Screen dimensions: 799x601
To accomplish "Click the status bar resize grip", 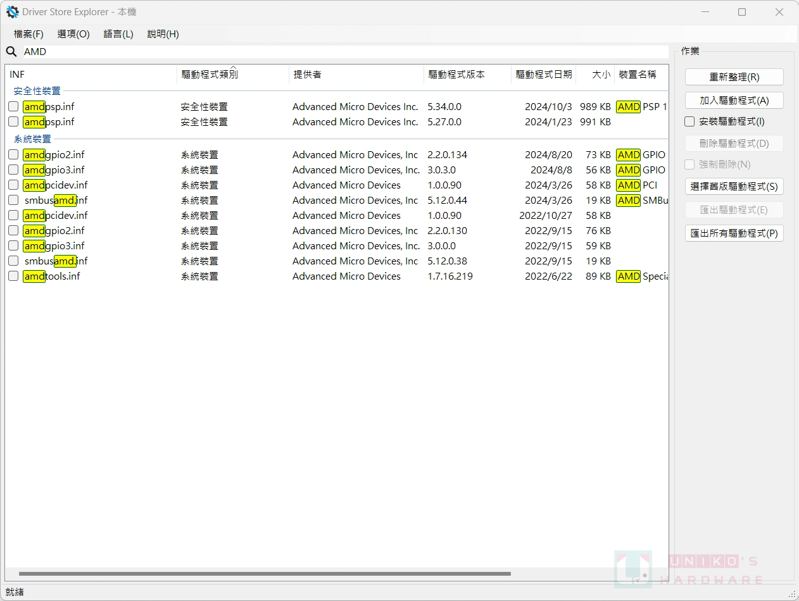I will tap(791, 593).
